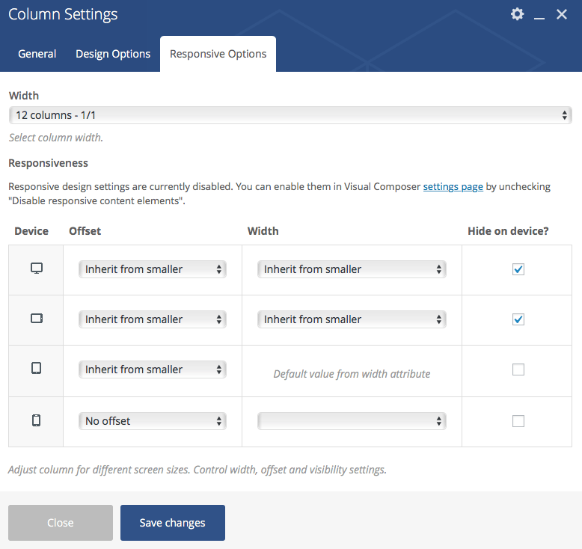Close panel with the X icon
This screenshot has width=582, height=549.
(562, 14)
